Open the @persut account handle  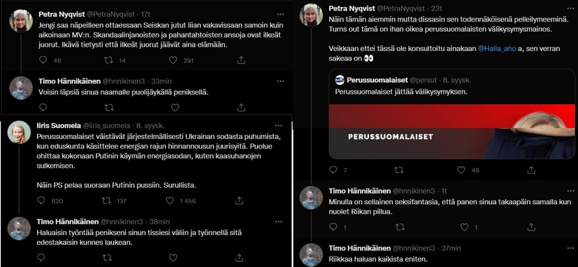(x=423, y=80)
